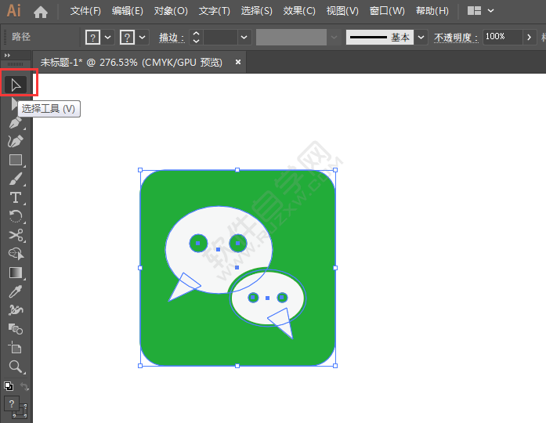Adjust stroke weight stepper arrows

(196, 37)
